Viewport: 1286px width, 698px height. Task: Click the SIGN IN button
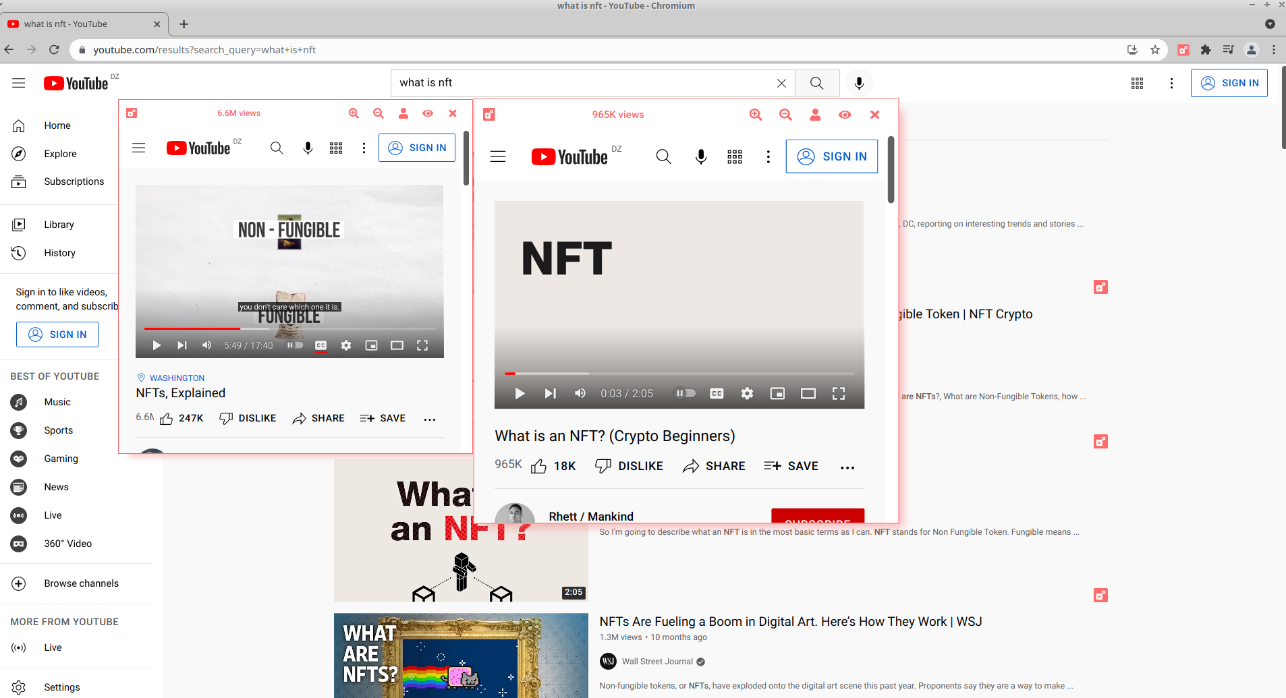coord(1229,82)
